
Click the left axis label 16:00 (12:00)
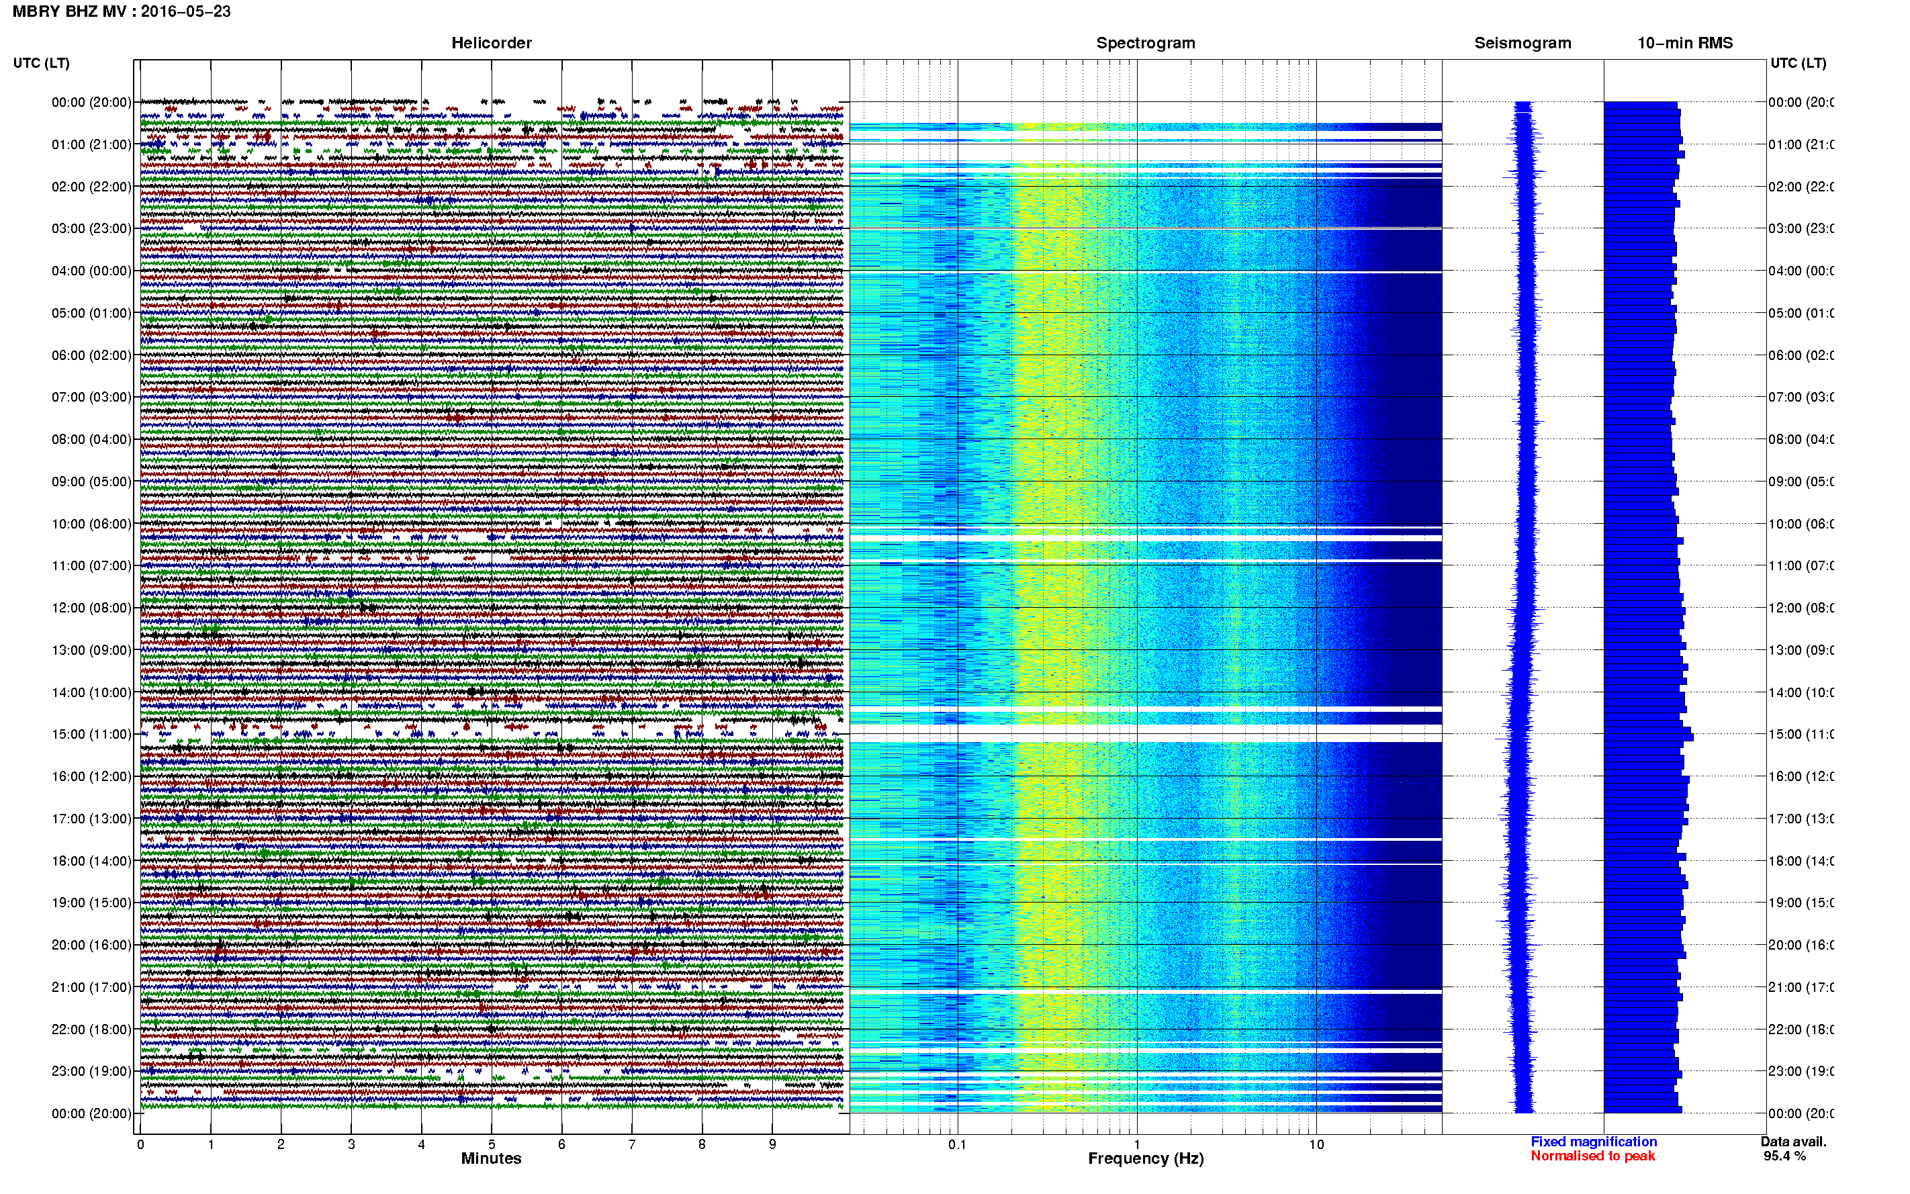[91, 776]
